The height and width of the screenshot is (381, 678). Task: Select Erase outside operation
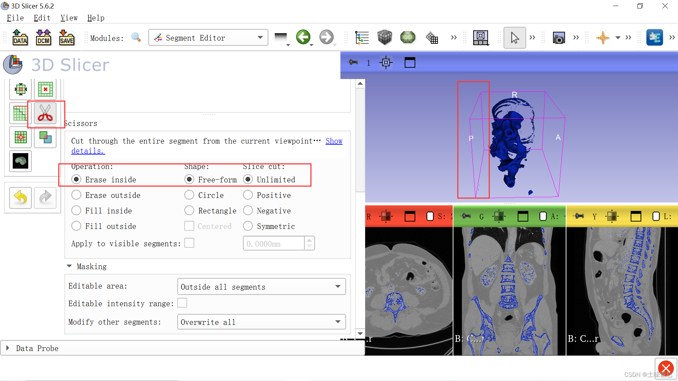[x=76, y=195]
